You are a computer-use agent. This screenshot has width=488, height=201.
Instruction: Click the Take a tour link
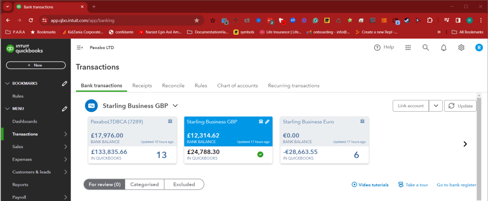(413, 185)
